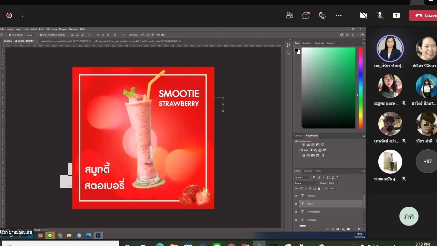This screenshot has width=437, height=246.
Task: Switch to mixed-berries-smoothie.jpg document tab
Action: (65, 41)
